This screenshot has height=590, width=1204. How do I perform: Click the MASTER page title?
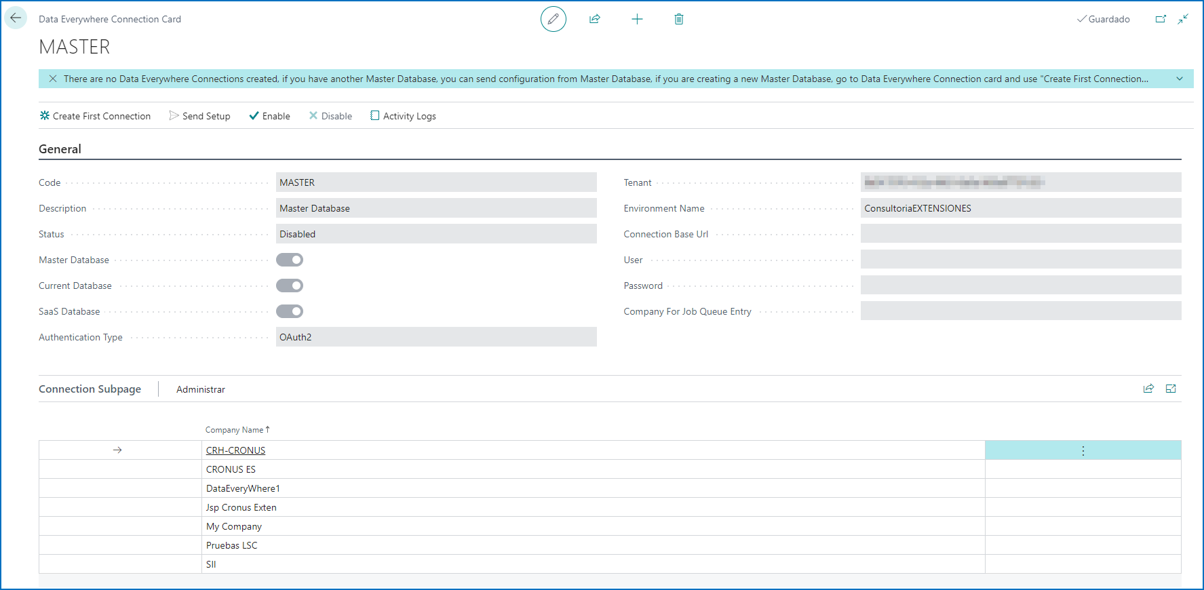pyautogui.click(x=75, y=47)
